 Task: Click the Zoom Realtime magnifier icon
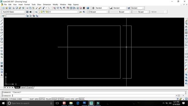pos(58,8)
